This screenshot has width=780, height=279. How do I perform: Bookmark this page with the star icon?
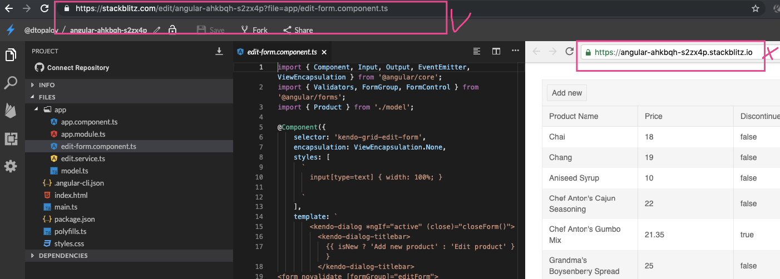[x=755, y=8]
